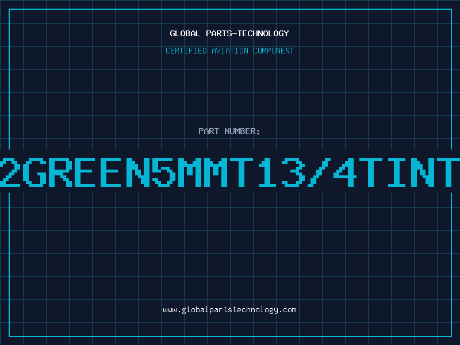Click the leading digit 2 of the part number
Image resolution: width=460 pixels, height=345 pixels.
(x=9, y=172)
